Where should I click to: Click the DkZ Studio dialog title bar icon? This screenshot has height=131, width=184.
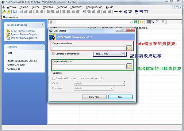pyautogui.click(x=51, y=31)
